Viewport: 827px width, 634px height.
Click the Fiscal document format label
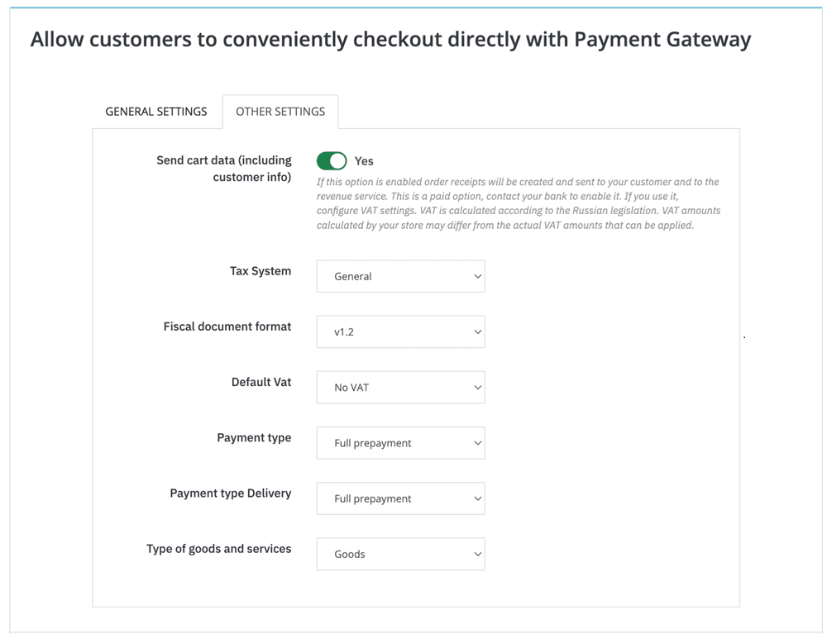227,327
